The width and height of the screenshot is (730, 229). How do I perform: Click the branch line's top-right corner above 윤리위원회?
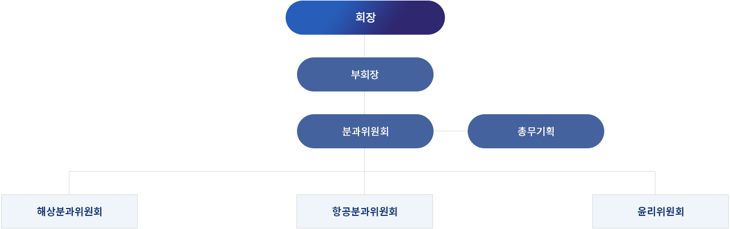655,171
